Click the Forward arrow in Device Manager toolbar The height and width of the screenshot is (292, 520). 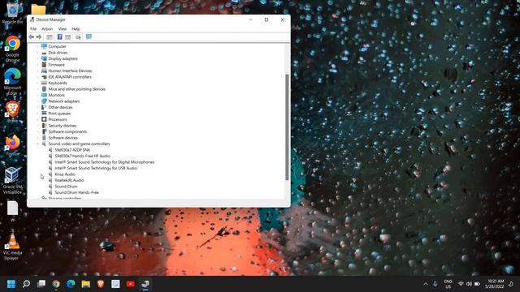pos(39,36)
